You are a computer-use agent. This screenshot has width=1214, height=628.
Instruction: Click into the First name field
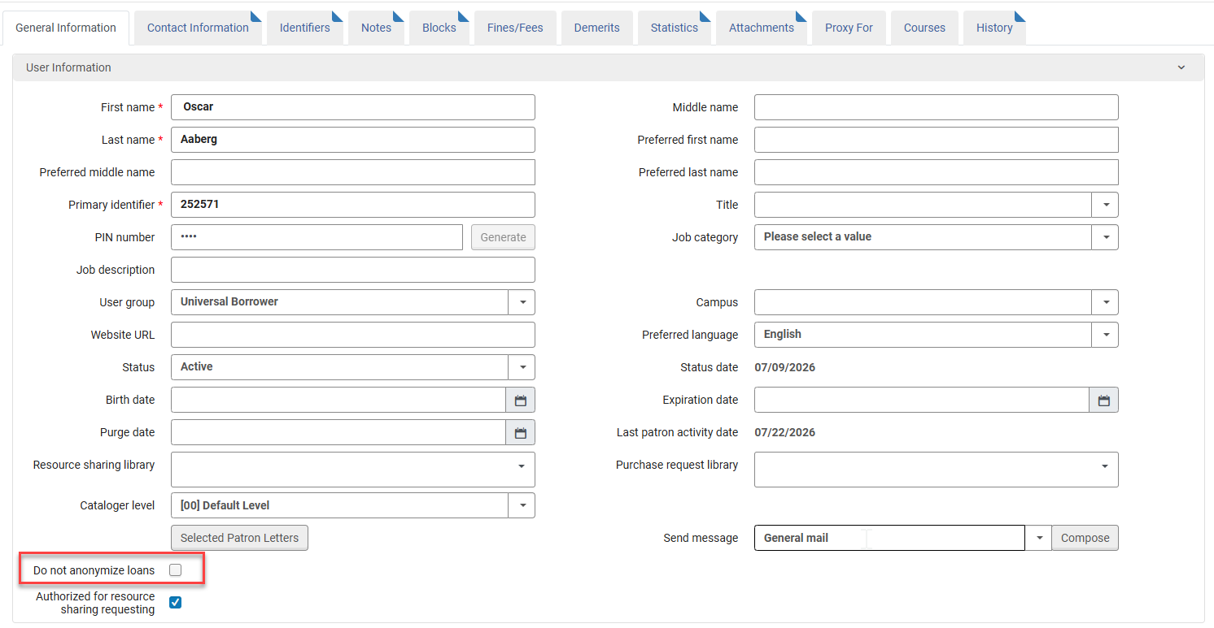click(x=353, y=107)
